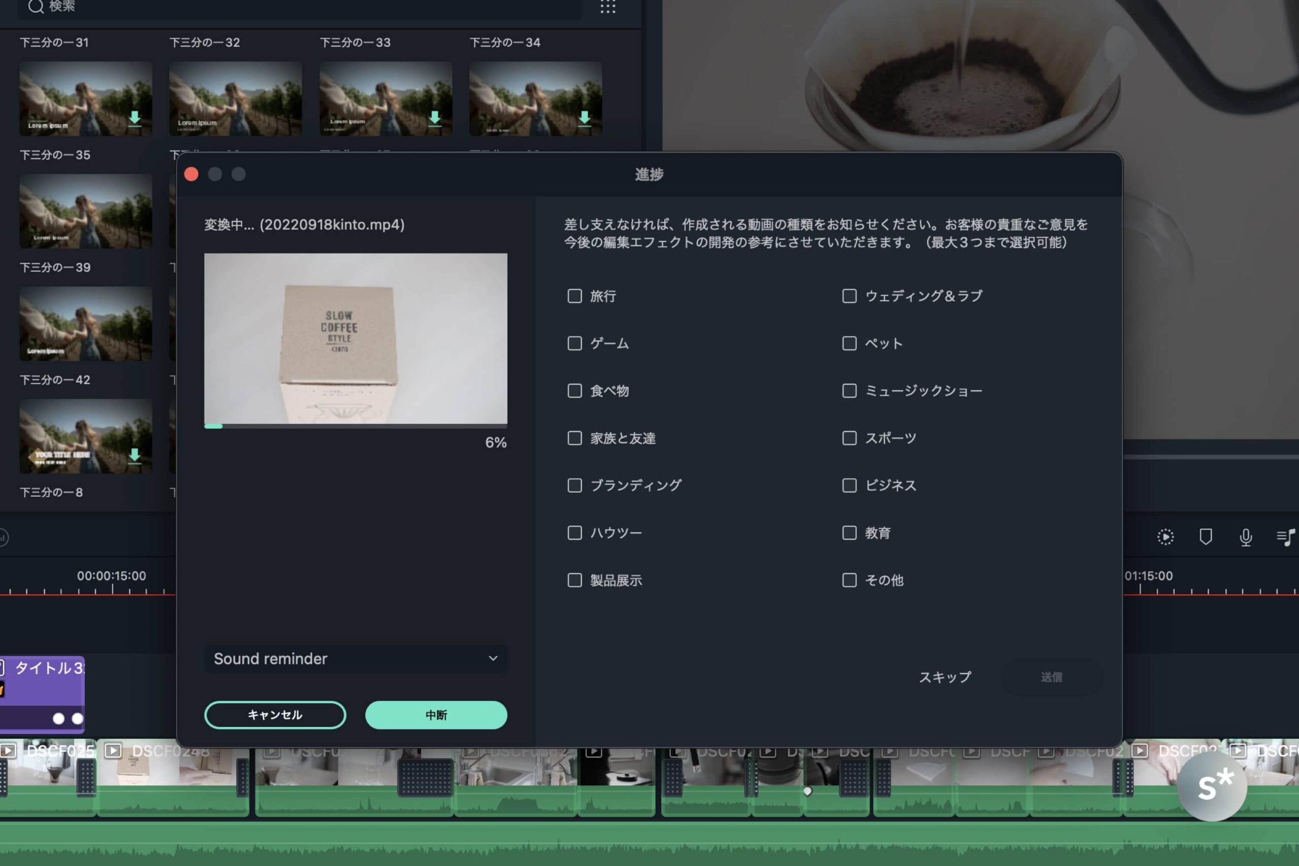
Task: Click the render preview icon above timeline
Action: tap(1166, 537)
